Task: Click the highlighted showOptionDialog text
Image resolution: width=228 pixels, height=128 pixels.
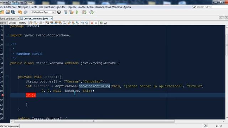Action: pos(94,86)
